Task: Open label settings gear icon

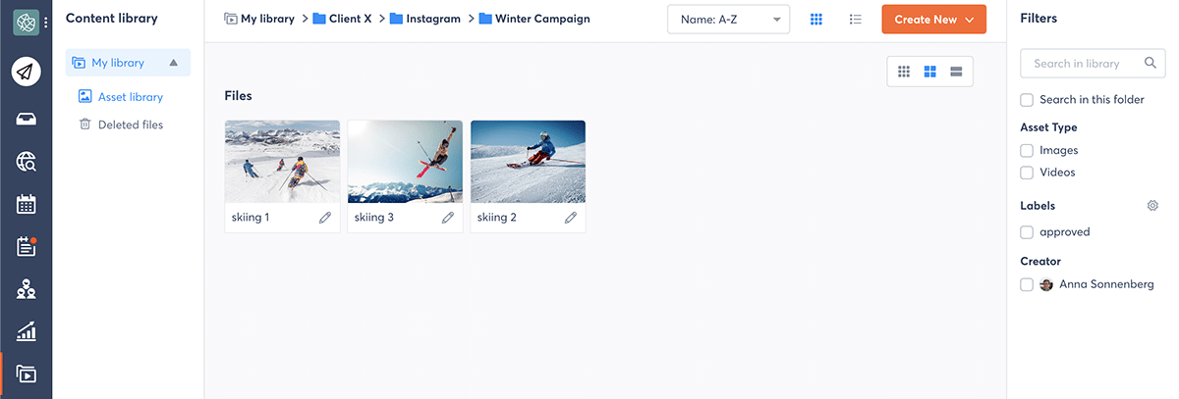Action: point(1152,206)
